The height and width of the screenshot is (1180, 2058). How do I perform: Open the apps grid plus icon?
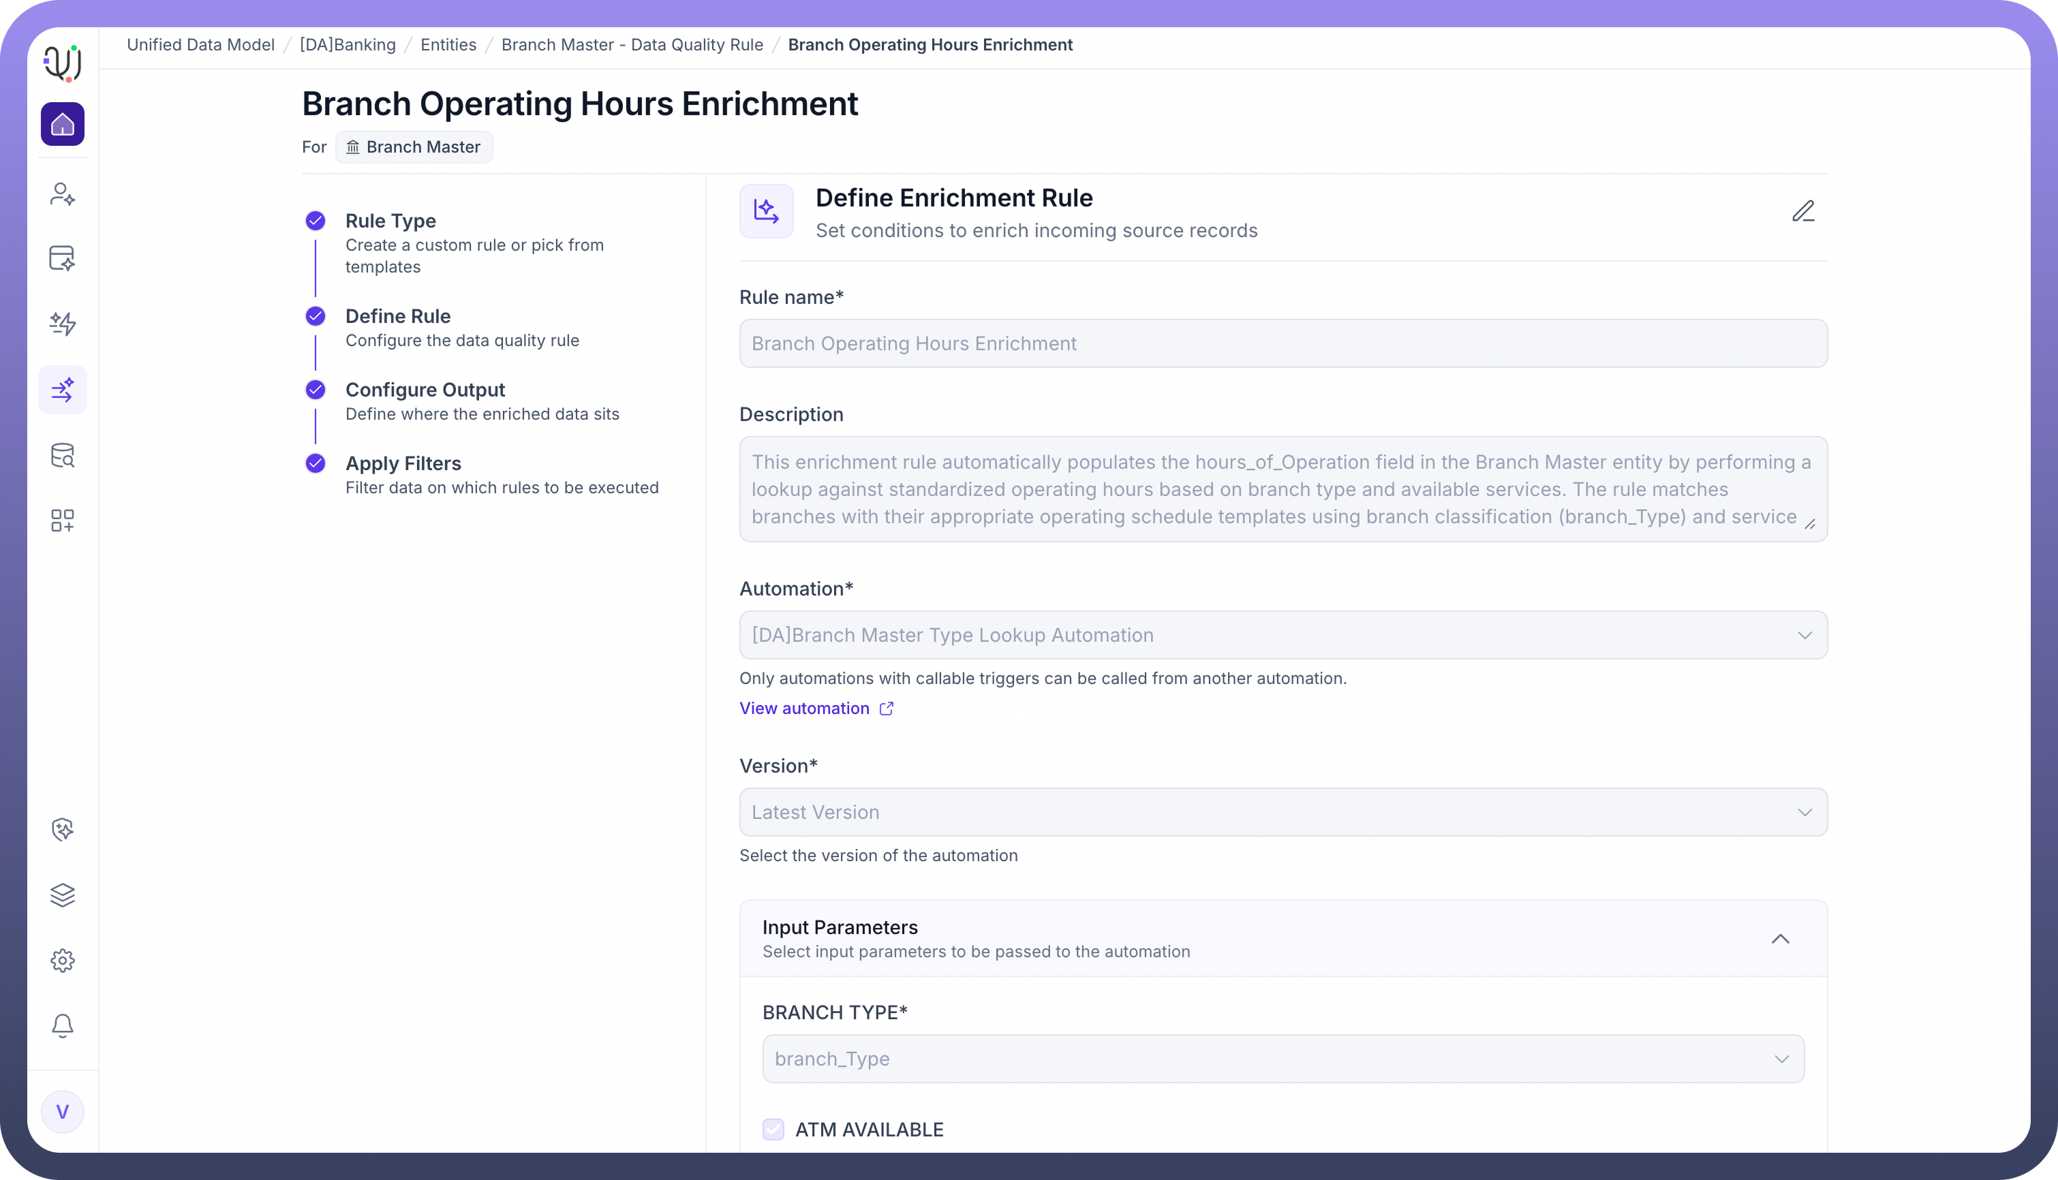tap(63, 521)
